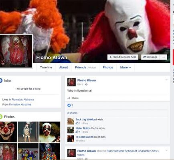Open Flomo Klown name on shared video post
This screenshot has width=174, height=160.
point(87,151)
